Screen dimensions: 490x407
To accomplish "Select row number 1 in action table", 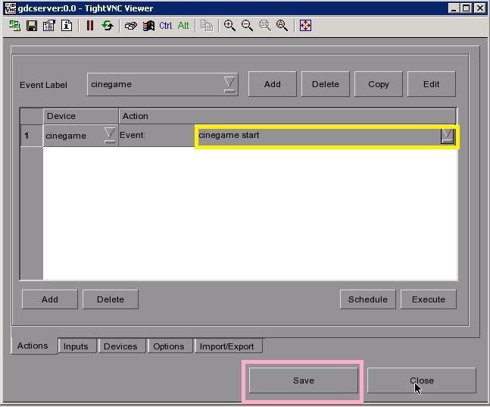I will click(31, 136).
